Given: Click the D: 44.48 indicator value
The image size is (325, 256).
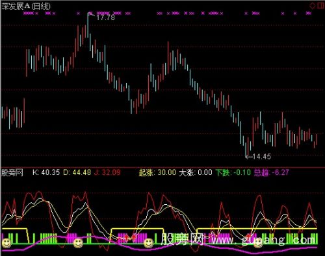Looking at the screenshot, I should 77,172.
